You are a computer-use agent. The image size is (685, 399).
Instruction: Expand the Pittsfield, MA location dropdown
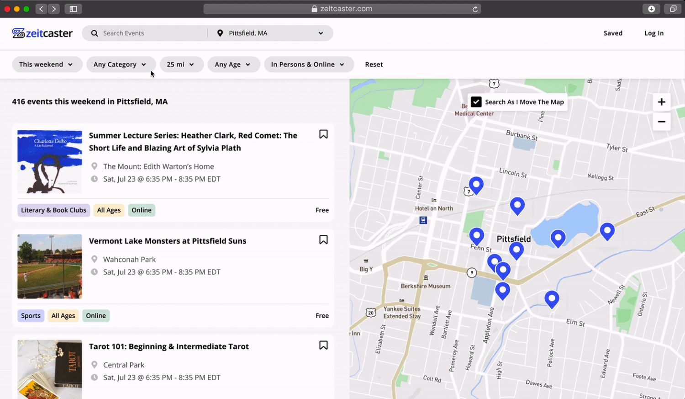(x=321, y=33)
